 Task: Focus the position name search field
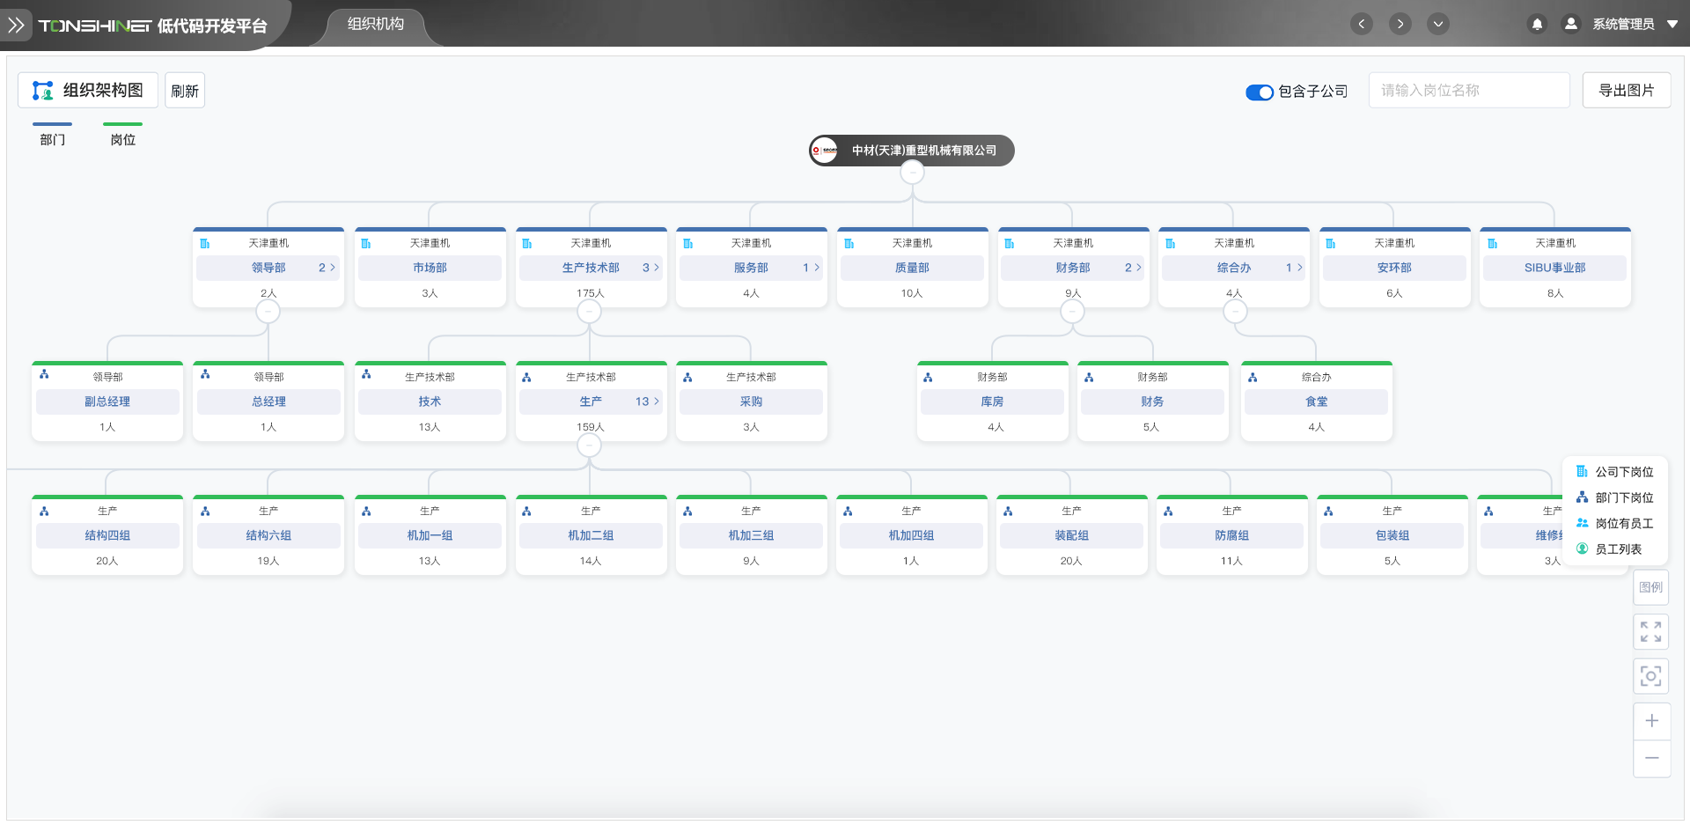1468,90
